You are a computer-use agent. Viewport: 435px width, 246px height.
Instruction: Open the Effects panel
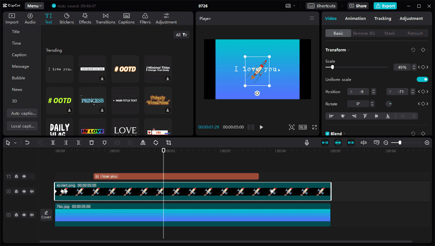point(85,19)
